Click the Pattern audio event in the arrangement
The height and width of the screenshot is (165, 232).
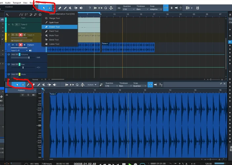point(128,48)
